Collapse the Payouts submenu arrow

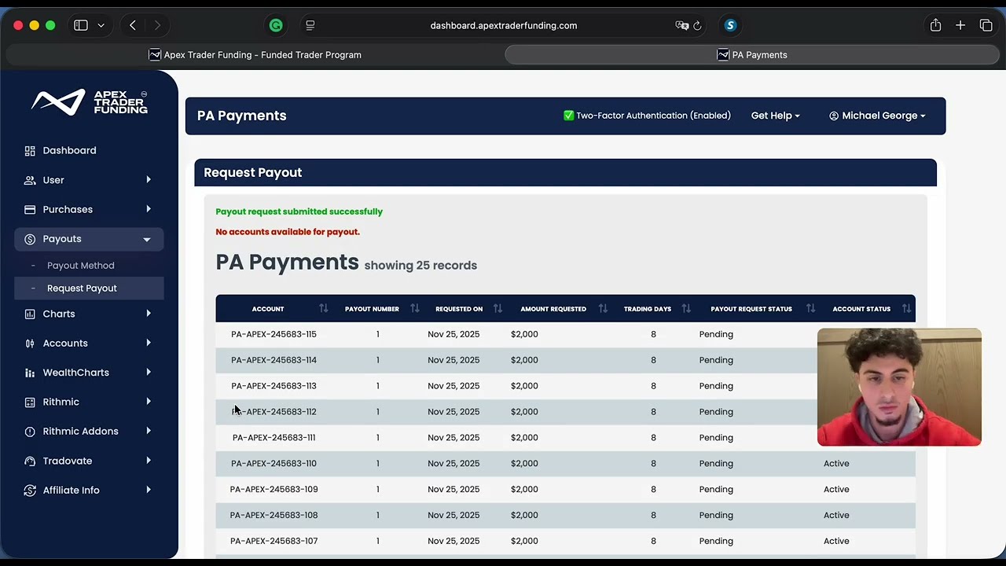click(x=147, y=239)
